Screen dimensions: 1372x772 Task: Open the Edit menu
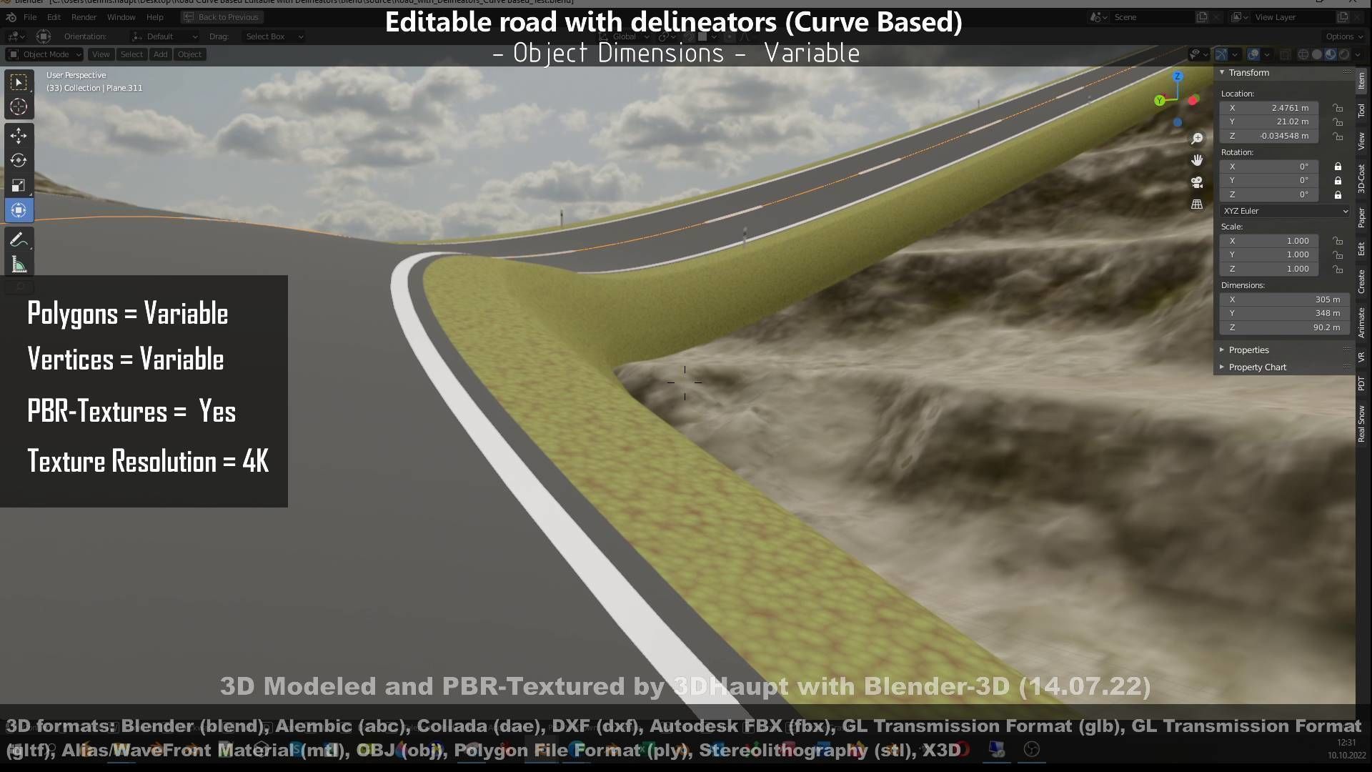(x=54, y=17)
